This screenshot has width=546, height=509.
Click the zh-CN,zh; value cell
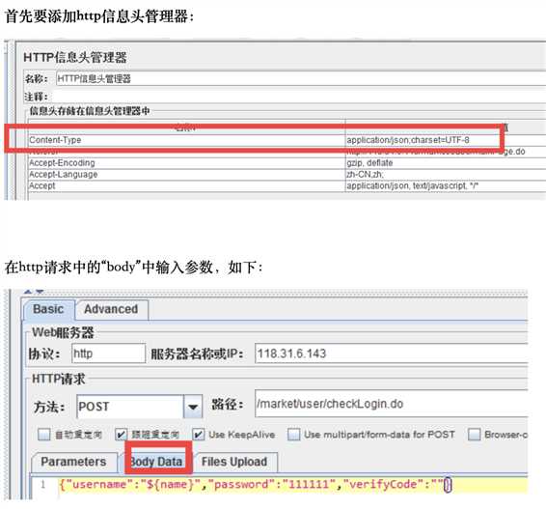tap(446, 175)
